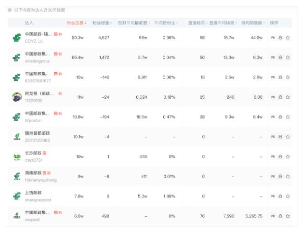Sort by 粉丝增量 column header
The width and height of the screenshot is (299, 230).
tap(102, 23)
